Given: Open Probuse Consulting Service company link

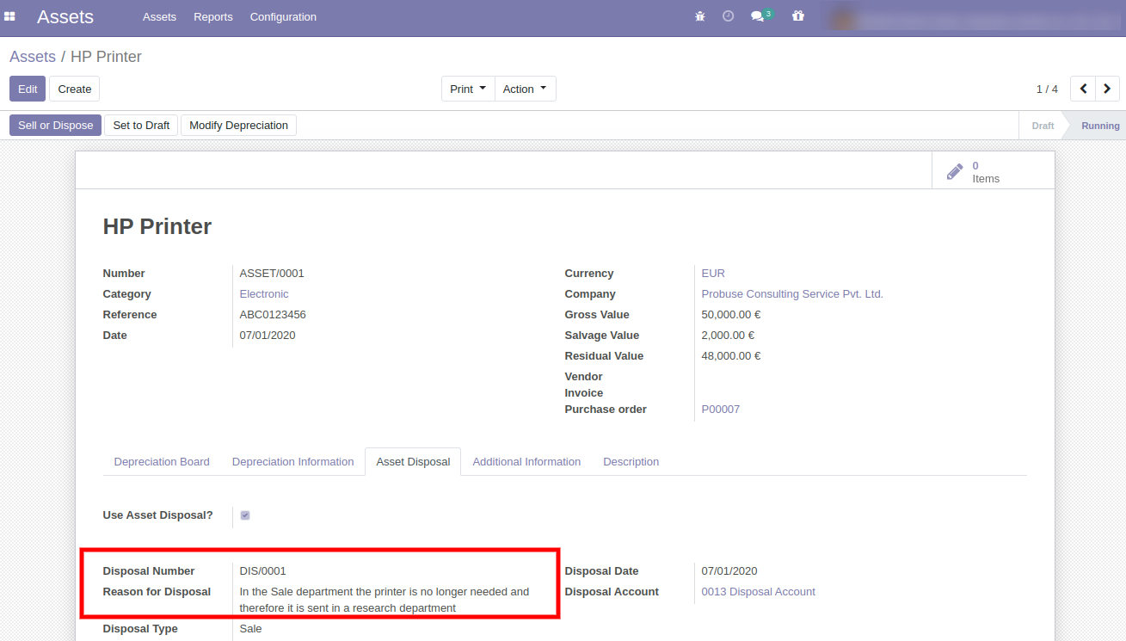Looking at the screenshot, I should (792, 294).
